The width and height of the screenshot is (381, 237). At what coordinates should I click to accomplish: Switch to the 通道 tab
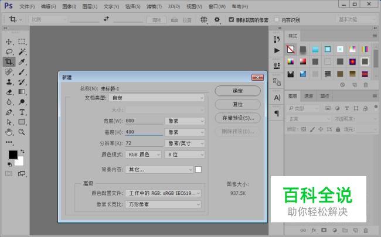click(x=308, y=96)
